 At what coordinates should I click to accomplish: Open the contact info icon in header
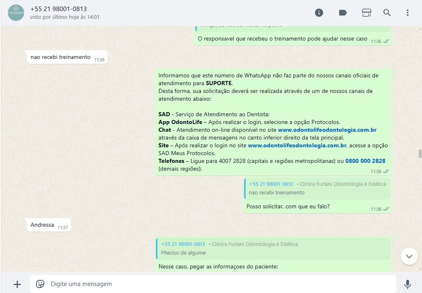tap(319, 13)
